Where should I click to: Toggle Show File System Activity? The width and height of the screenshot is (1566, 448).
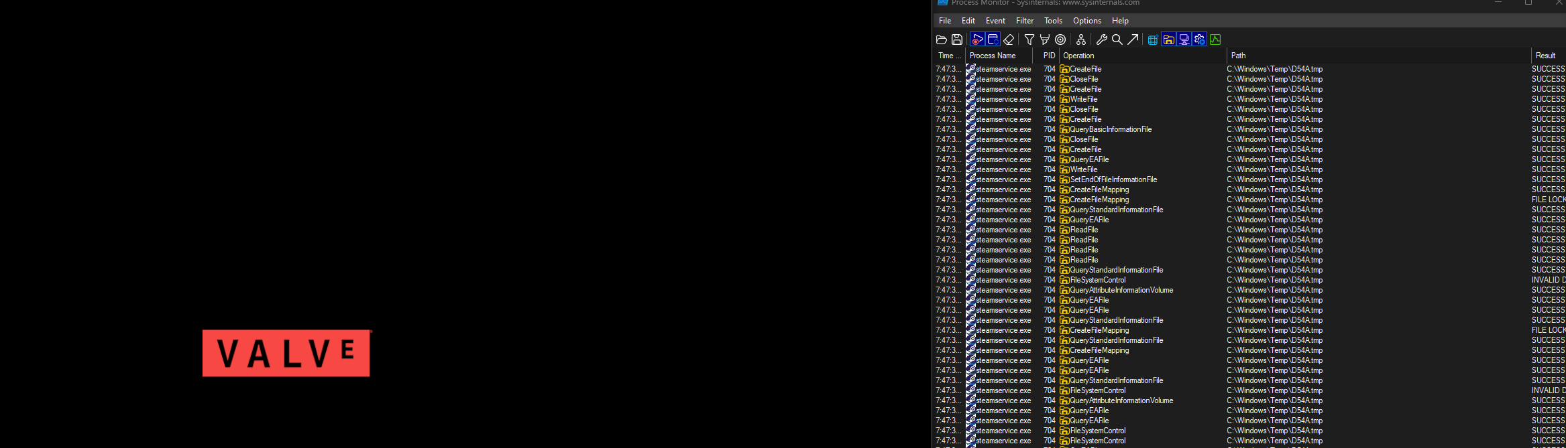pos(1169,40)
